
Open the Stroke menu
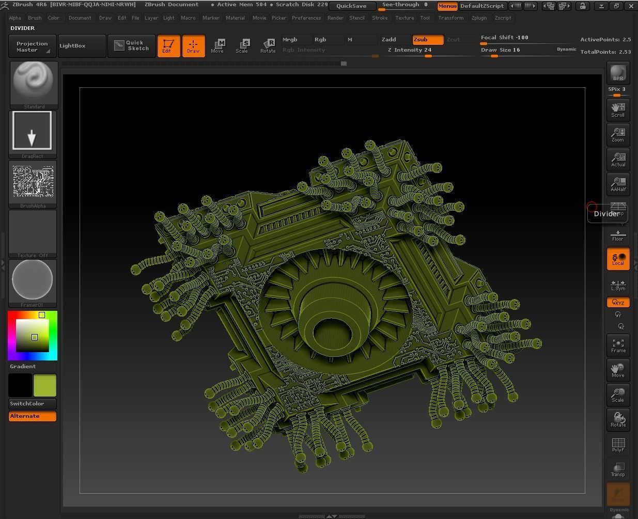pos(380,18)
